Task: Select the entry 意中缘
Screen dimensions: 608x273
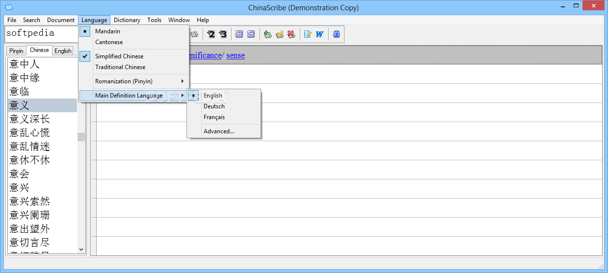Action: [x=42, y=78]
